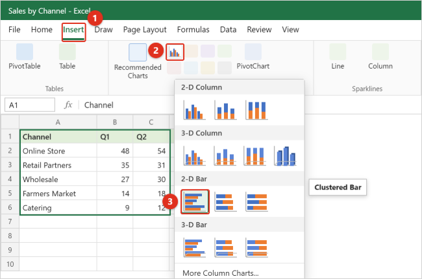The image size is (422, 279).
Task: Choose 3-D Stacked Column chart
Action: click(x=225, y=156)
